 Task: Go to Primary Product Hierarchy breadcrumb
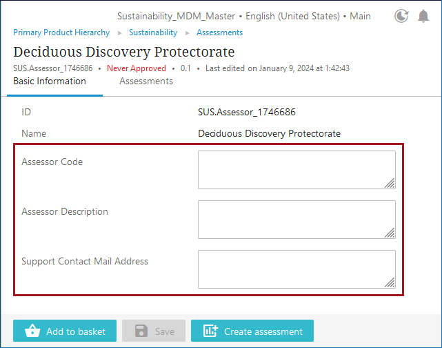(61, 32)
